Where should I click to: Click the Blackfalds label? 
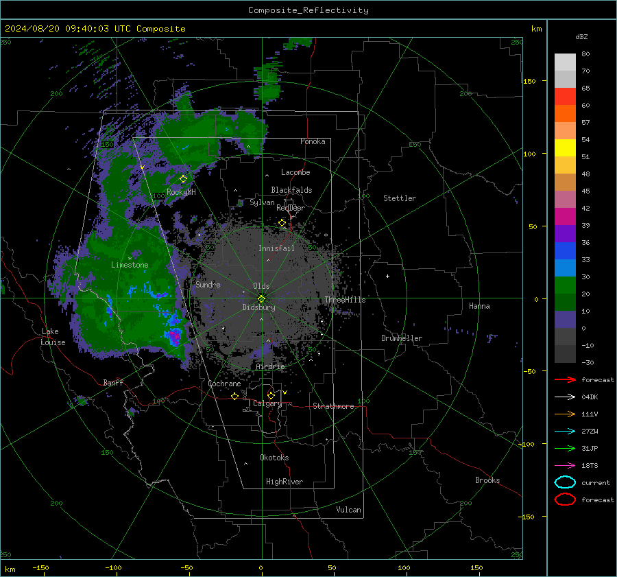point(291,190)
